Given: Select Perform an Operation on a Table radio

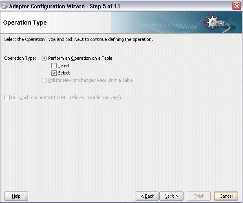Looking at the screenshot, I should pyautogui.click(x=44, y=59).
